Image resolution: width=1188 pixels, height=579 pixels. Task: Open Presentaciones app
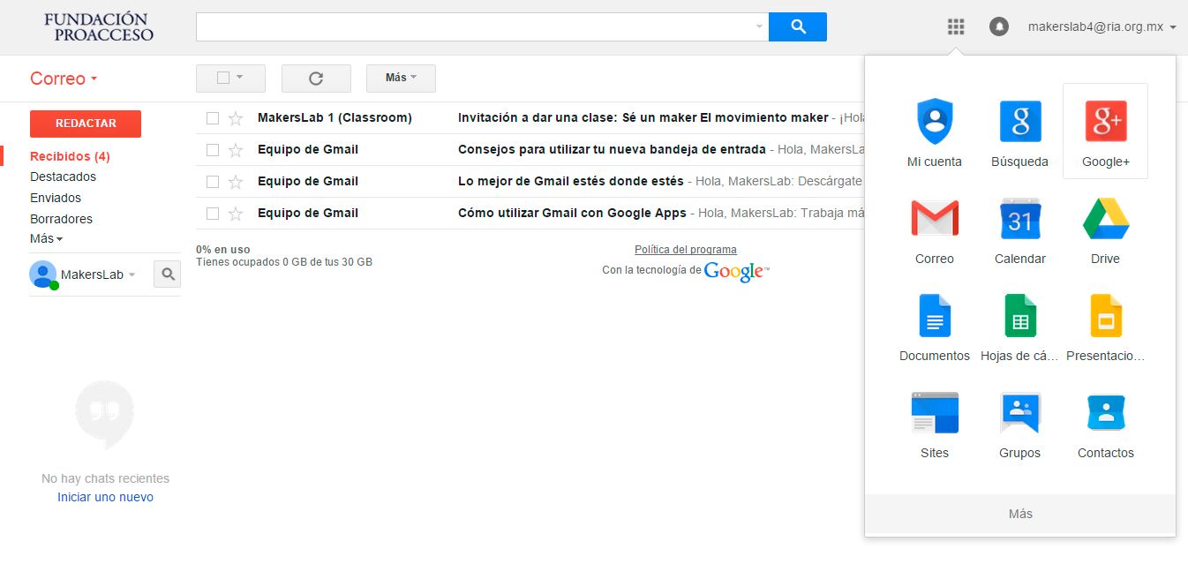(x=1106, y=327)
